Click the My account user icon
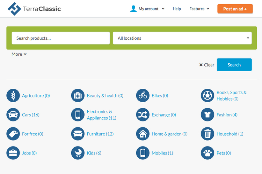 [x=133, y=9]
